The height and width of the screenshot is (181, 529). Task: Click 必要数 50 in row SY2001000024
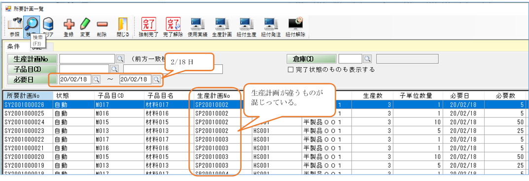521,122
